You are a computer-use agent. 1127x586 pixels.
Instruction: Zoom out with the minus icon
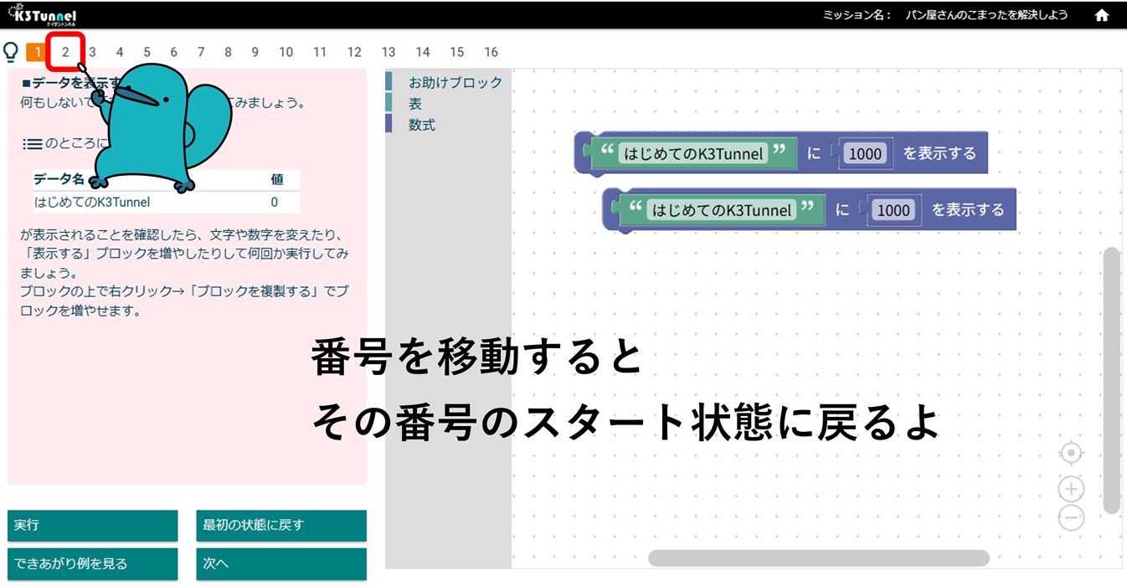1071,518
